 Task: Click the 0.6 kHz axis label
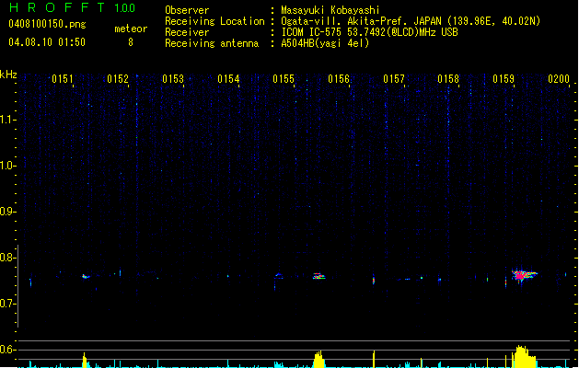tap(7, 350)
